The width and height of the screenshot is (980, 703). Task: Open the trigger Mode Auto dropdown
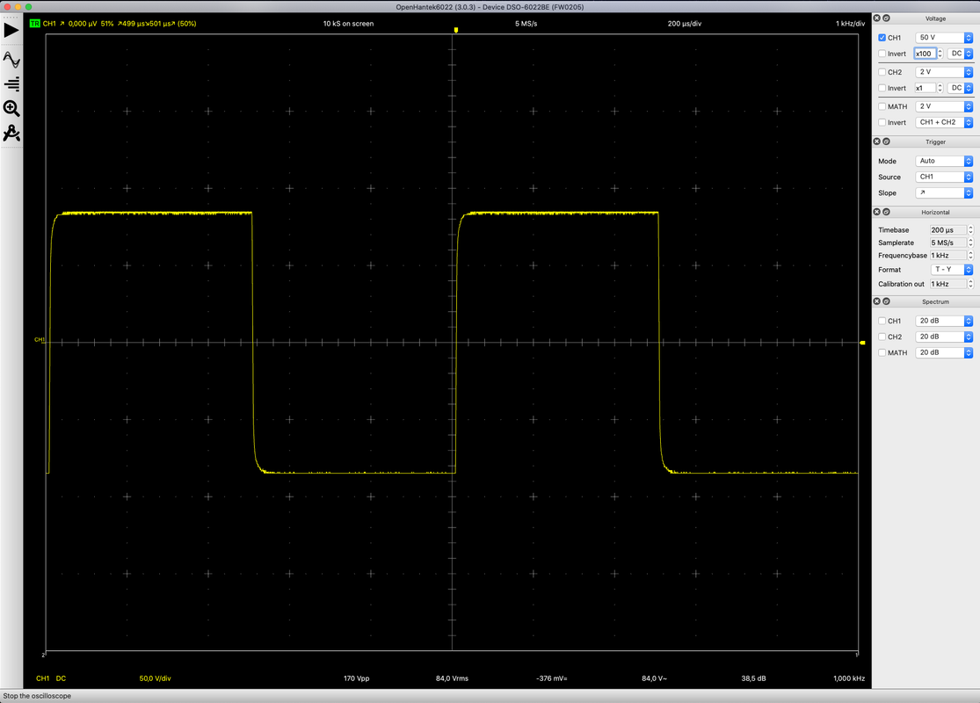click(944, 161)
